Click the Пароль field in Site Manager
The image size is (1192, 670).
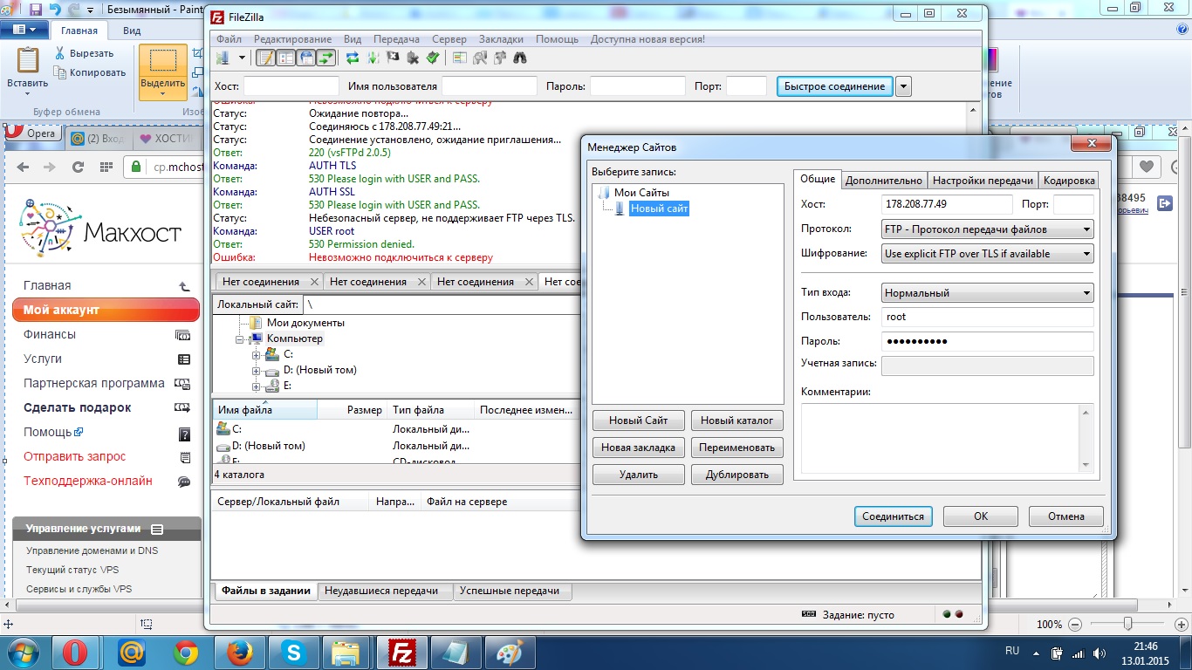coord(988,341)
